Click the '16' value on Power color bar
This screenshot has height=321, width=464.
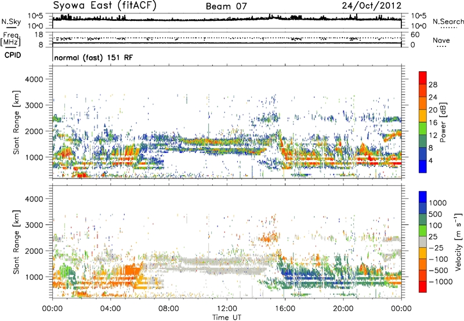(x=433, y=123)
